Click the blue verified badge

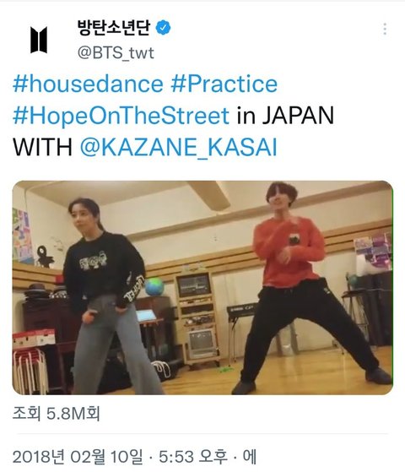163,28
